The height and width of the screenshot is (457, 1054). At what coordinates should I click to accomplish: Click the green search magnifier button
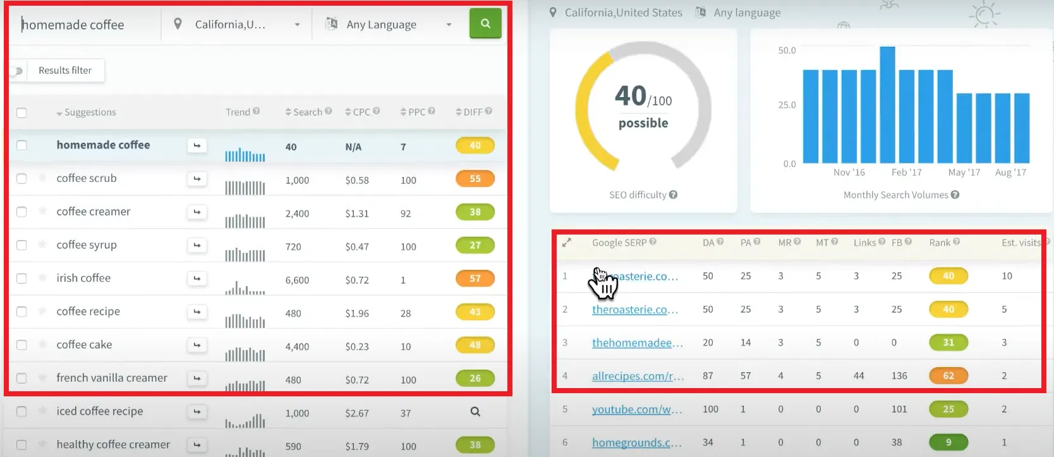(x=485, y=24)
